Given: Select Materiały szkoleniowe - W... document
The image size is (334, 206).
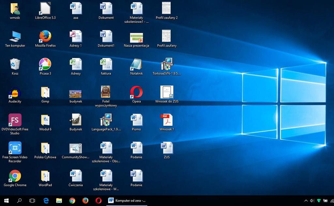Looking at the screenshot, I should pos(106,176).
